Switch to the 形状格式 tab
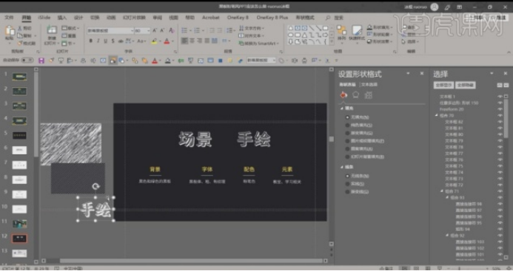513x271 pixels. pos(305,18)
